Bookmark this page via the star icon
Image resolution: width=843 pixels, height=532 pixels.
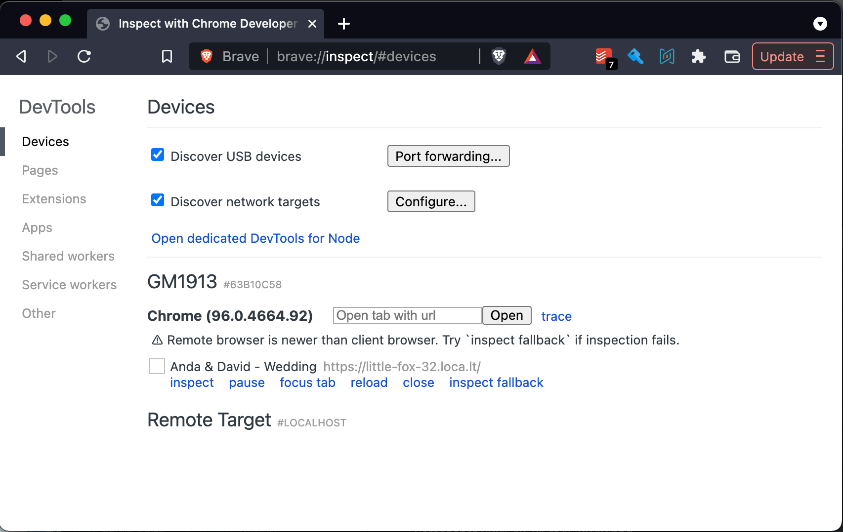coord(166,56)
